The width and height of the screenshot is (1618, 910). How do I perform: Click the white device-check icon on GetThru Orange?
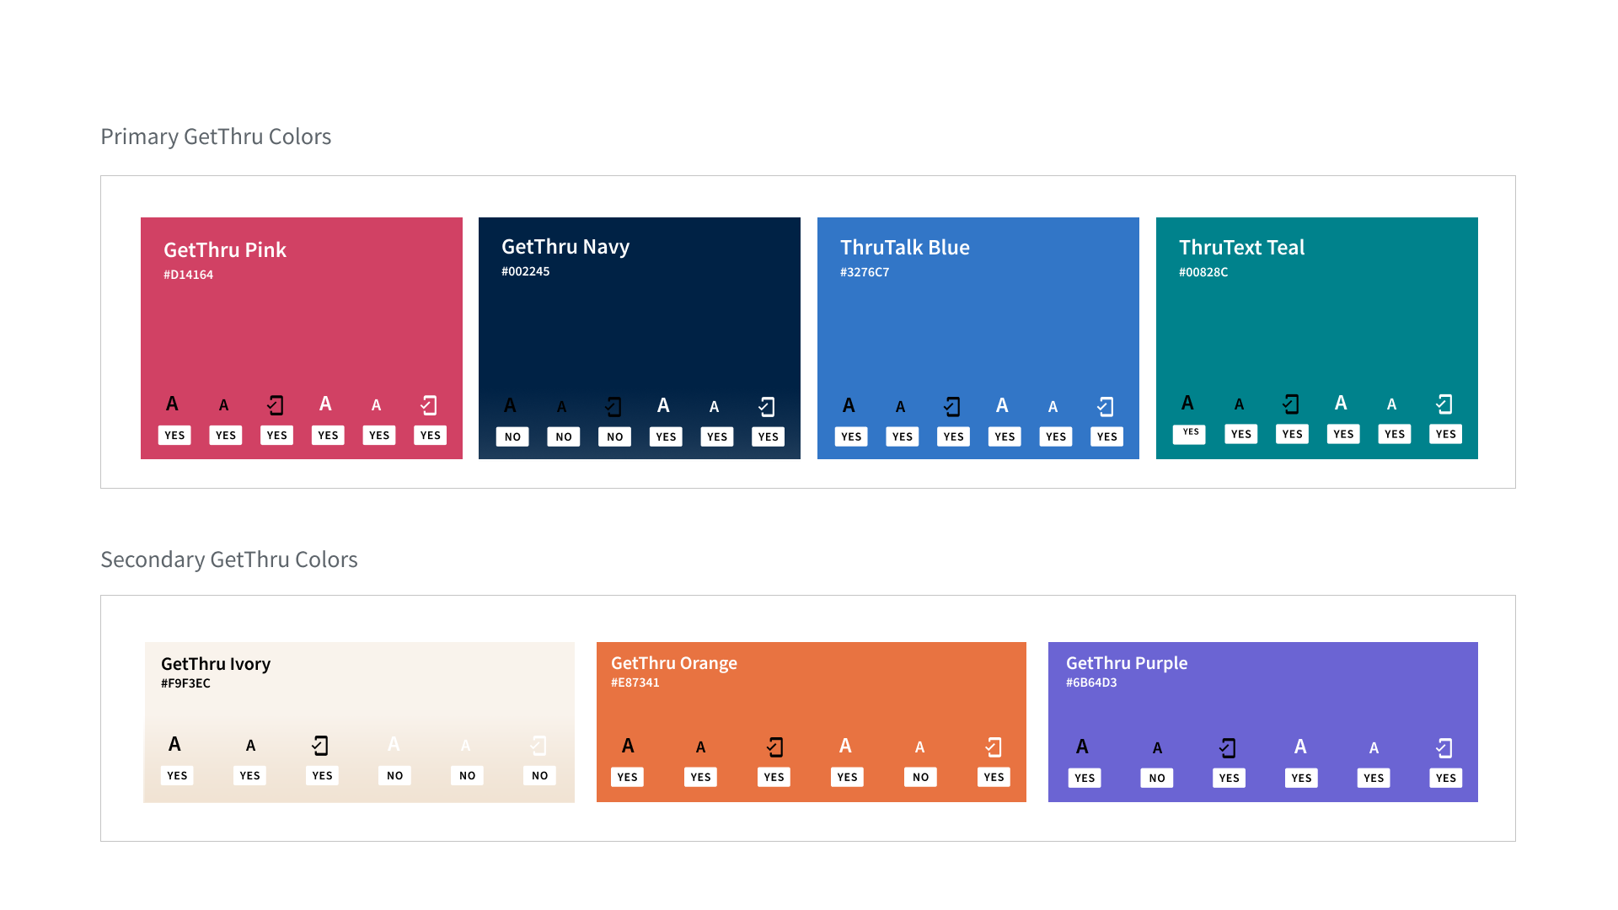994,747
